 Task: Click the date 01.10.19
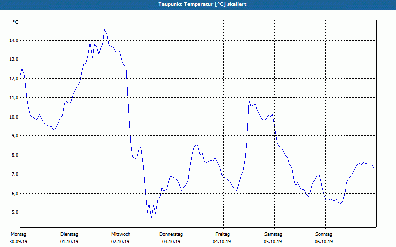click(69, 242)
